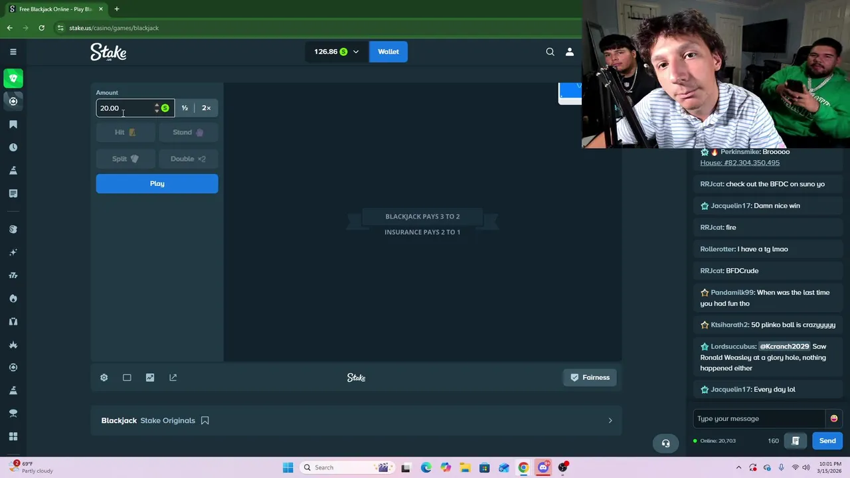Open the user profile icon
This screenshot has width=850, height=478.
coord(569,52)
